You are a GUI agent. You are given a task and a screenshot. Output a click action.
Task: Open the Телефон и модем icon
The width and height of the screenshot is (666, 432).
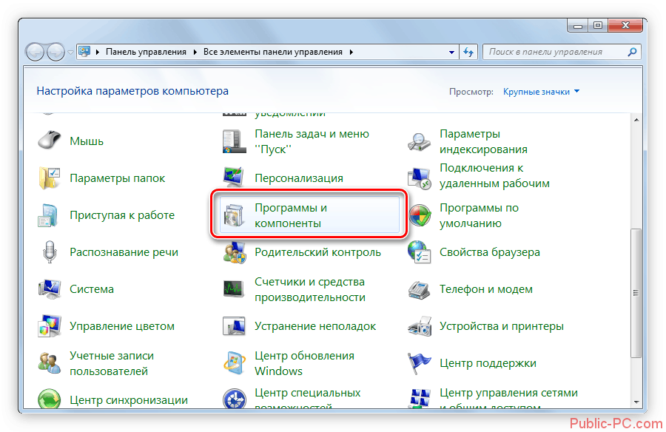pyautogui.click(x=420, y=289)
